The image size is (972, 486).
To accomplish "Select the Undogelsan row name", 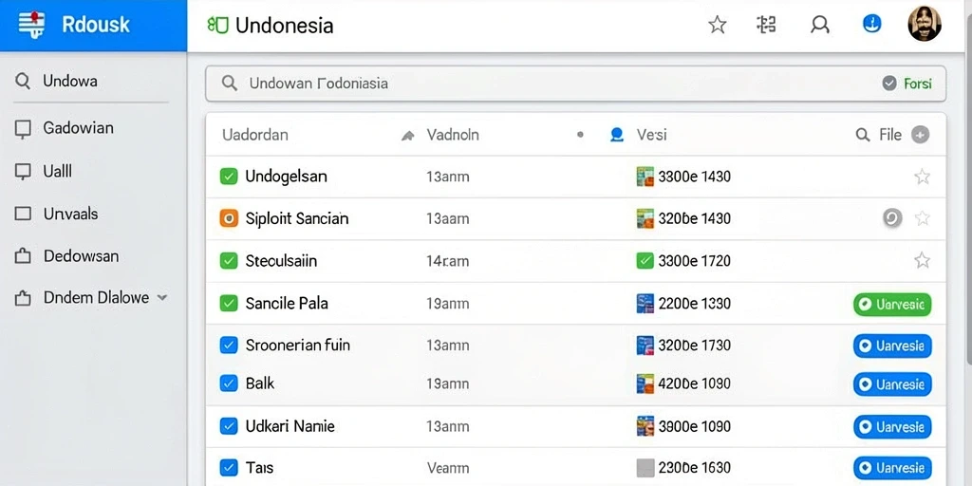I will (286, 177).
